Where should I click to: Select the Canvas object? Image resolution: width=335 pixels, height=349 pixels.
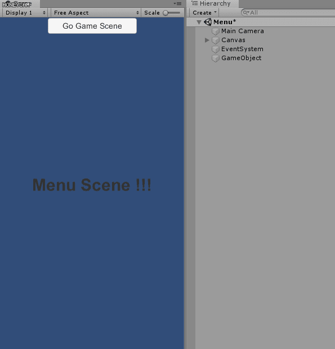point(233,40)
